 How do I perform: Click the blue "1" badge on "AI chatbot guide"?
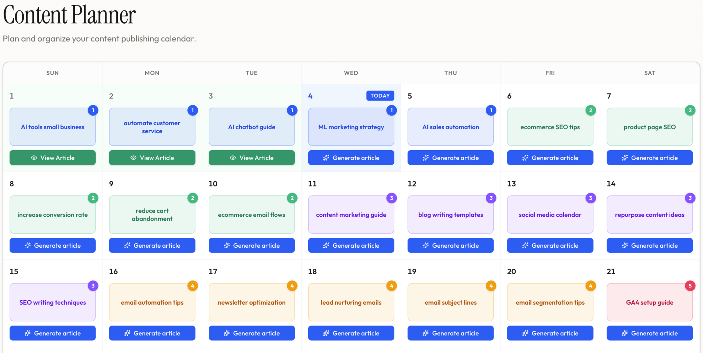pos(292,110)
